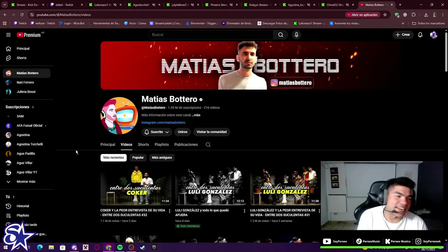This screenshot has height=252, width=448.
Task: Filter videos by Popular
Action: [x=138, y=157]
